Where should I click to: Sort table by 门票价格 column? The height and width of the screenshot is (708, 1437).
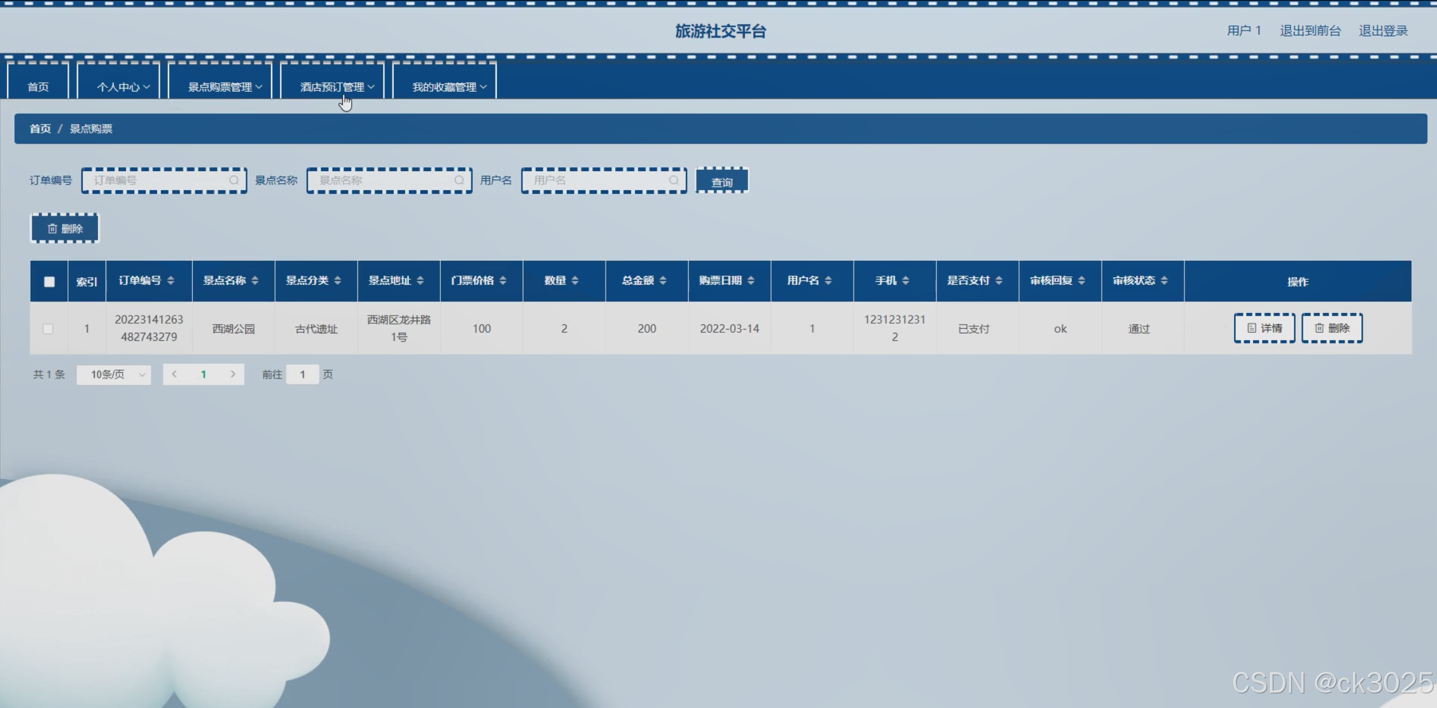pos(503,281)
